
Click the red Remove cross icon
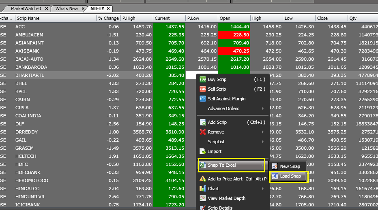tap(203, 132)
